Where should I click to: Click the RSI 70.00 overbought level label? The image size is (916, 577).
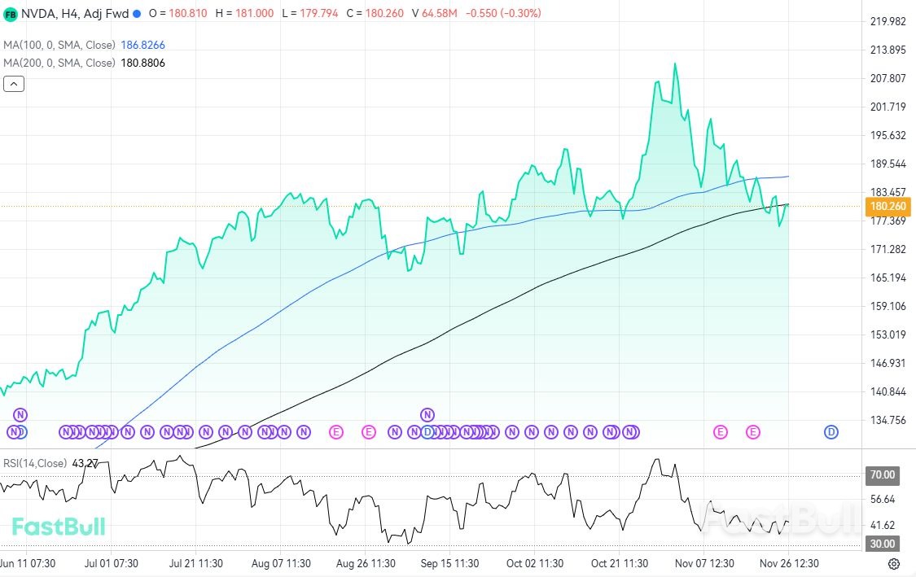click(883, 474)
